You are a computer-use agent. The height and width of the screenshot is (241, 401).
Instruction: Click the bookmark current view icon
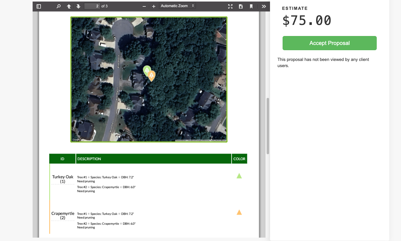(x=251, y=6)
